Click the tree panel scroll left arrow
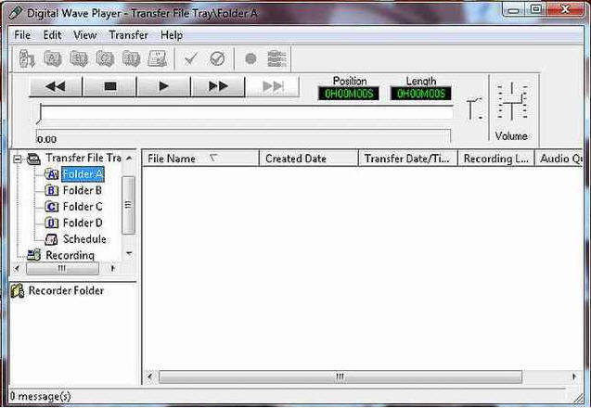The width and height of the screenshot is (591, 408). click(17, 268)
